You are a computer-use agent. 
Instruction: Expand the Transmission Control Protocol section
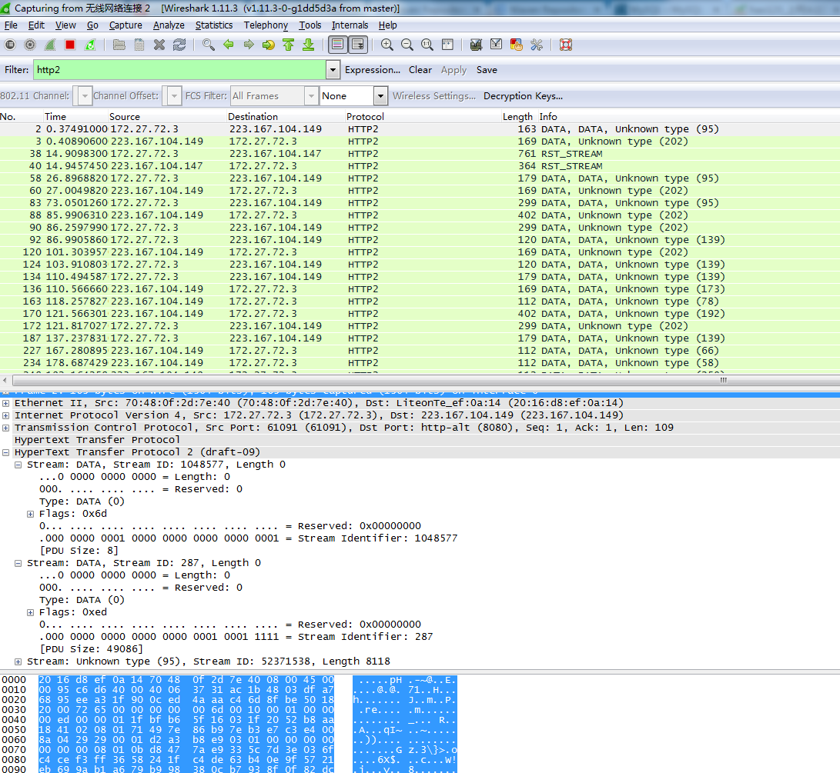pyautogui.click(x=6, y=427)
